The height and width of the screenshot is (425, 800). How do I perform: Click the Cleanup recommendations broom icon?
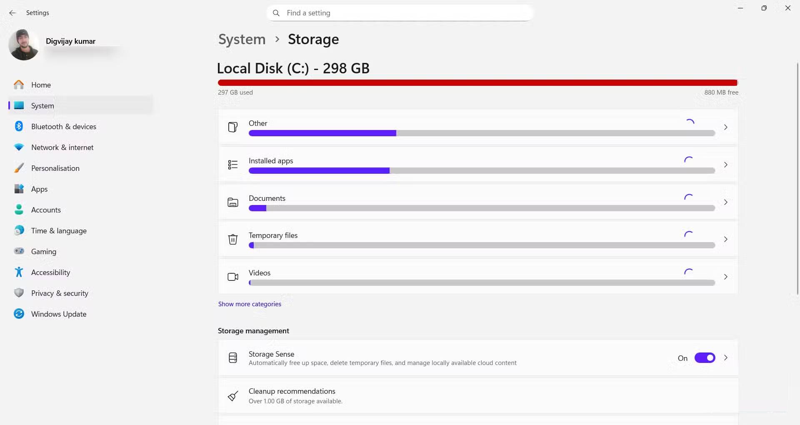click(x=233, y=396)
